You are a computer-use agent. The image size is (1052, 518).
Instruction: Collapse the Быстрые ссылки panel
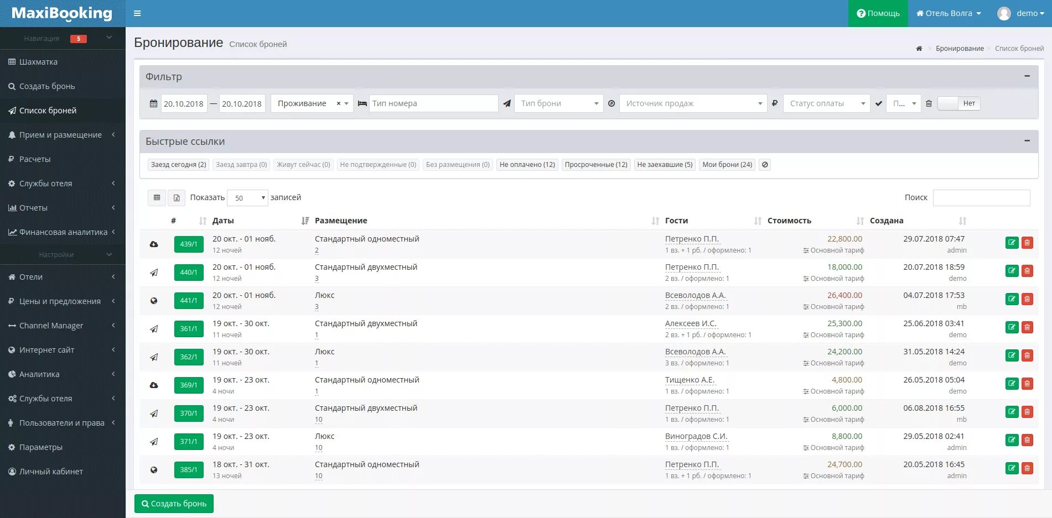[x=1027, y=141]
